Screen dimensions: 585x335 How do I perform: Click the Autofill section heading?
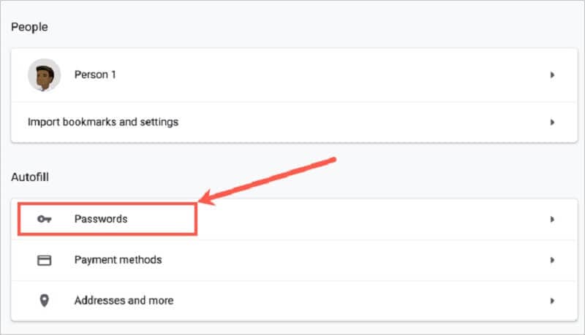(x=29, y=177)
